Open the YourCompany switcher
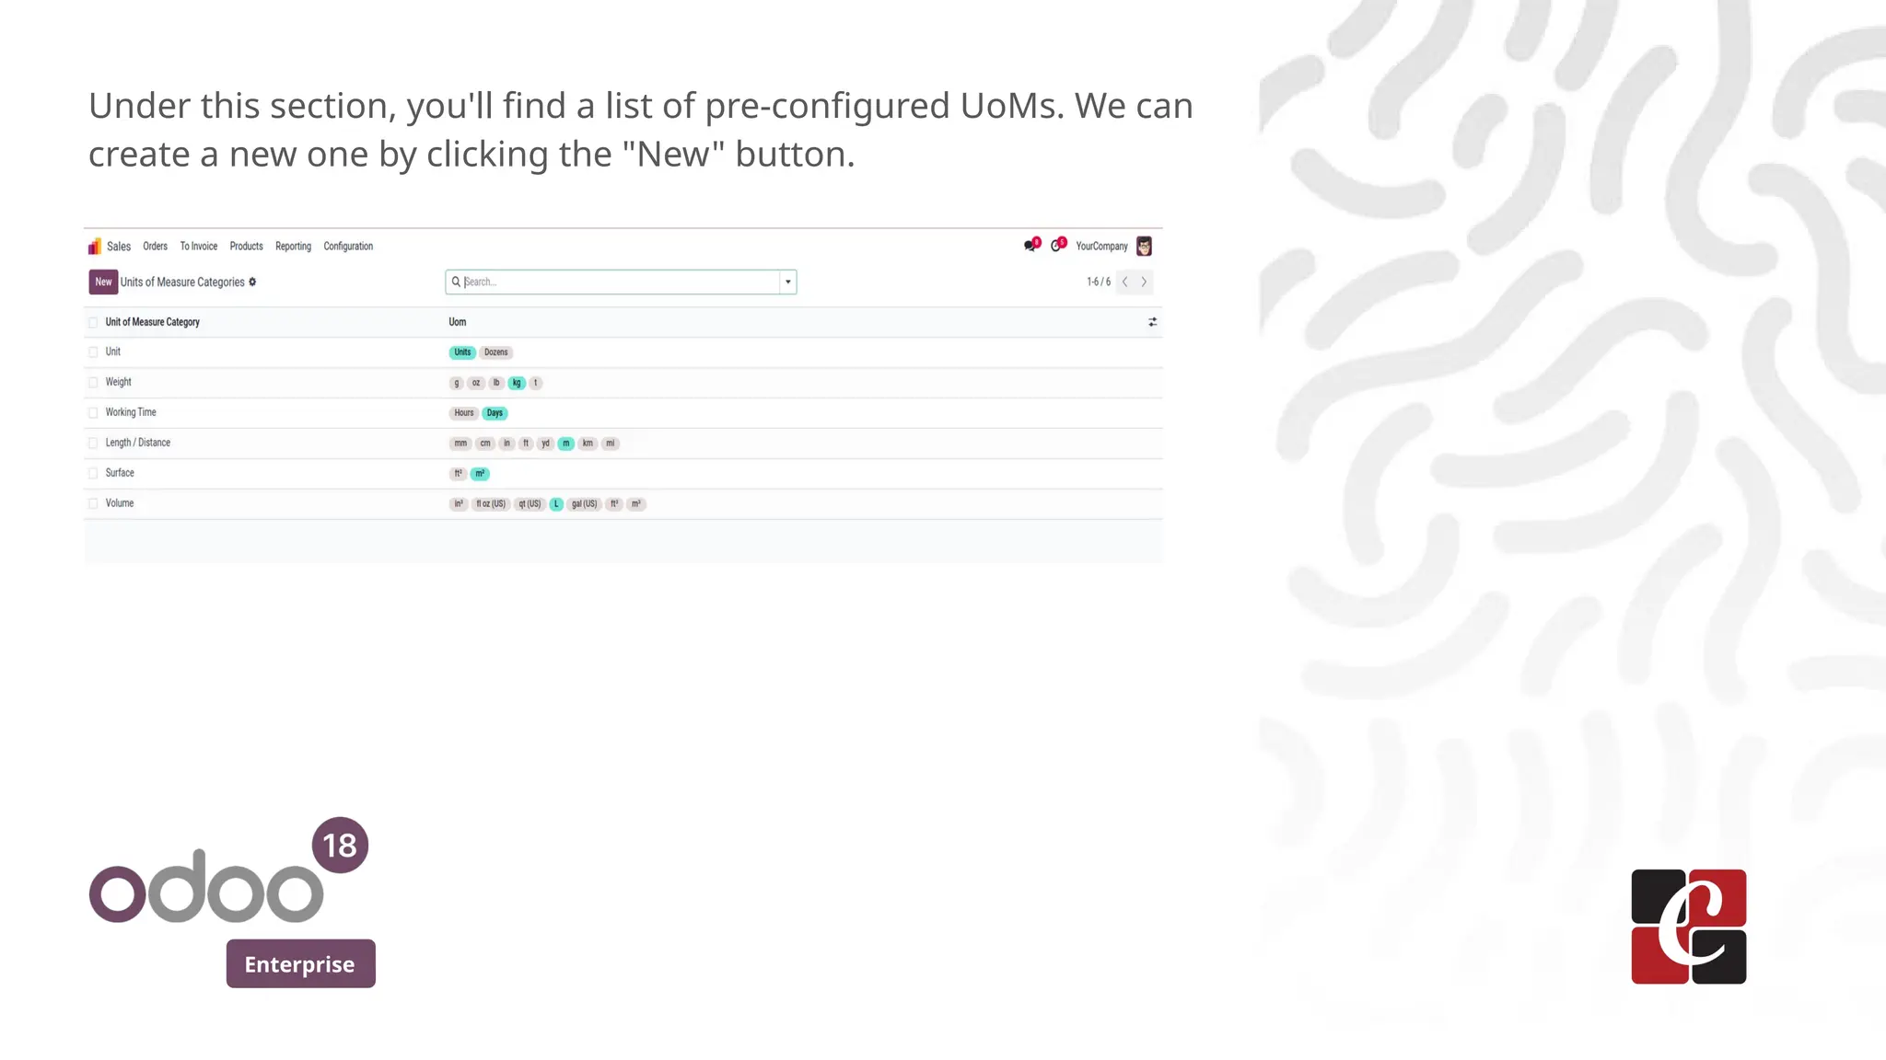Screen dimensions: 1886x1060 coord(1101,247)
